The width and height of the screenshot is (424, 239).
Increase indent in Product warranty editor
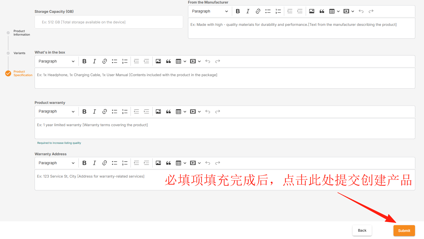tap(146, 111)
